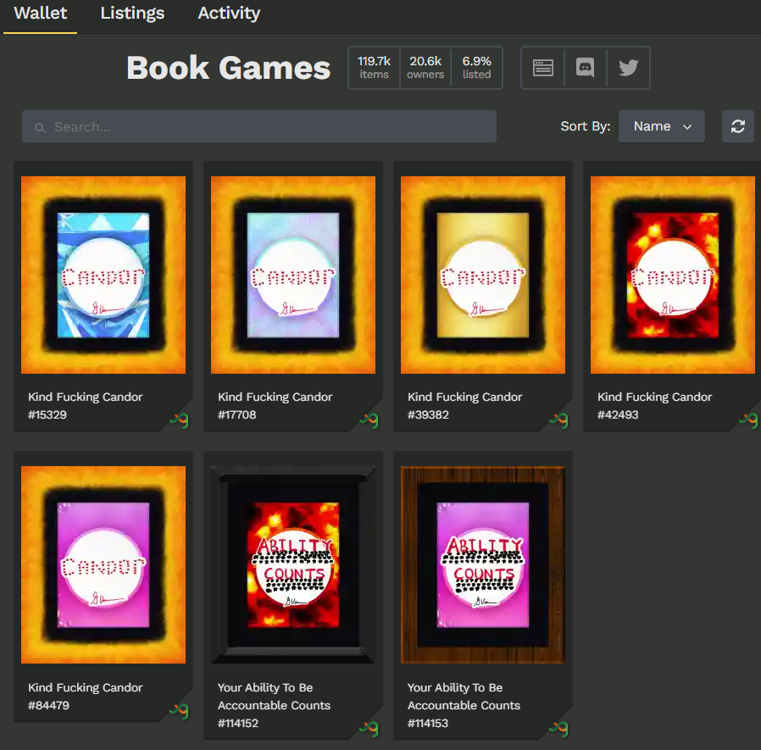This screenshot has width=761, height=750.
Task: Open the Twitter link icon
Action: pos(628,68)
